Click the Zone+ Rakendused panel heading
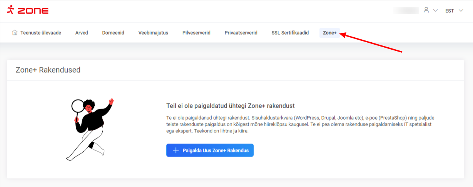 [x=48, y=70]
